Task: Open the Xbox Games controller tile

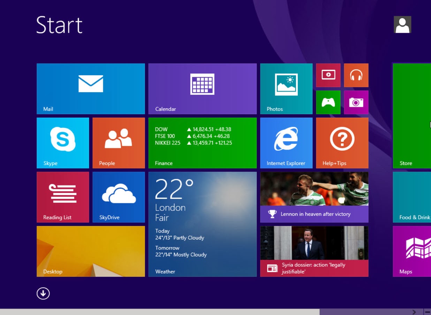Action: [328, 102]
